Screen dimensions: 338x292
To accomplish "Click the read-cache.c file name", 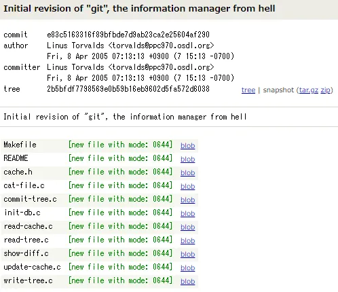I will tap(28, 226).
